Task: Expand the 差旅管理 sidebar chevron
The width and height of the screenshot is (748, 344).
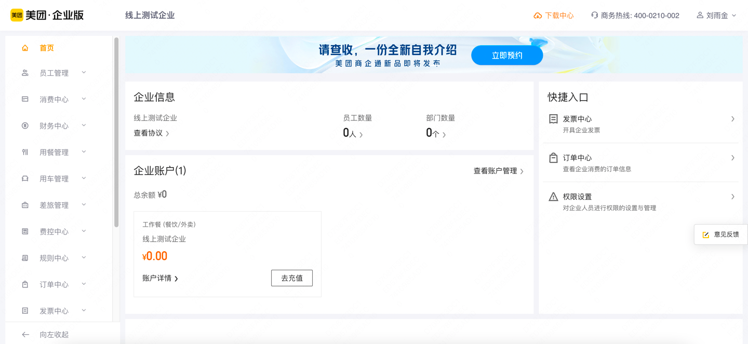Action: (x=84, y=204)
